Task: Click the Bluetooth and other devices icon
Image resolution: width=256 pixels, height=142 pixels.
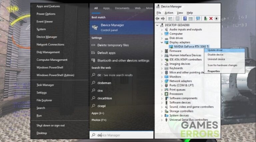Action: [x=93, y=60]
